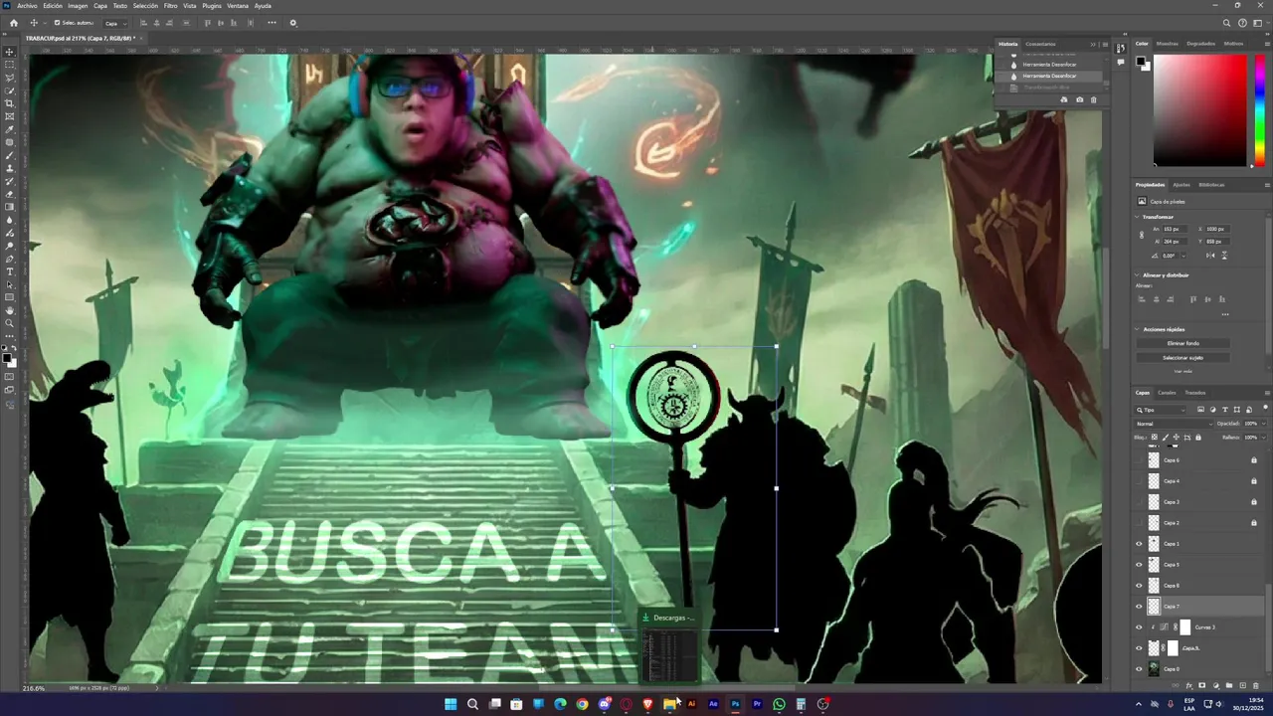Open the Windows Start menu
Image resolution: width=1273 pixels, height=716 pixels.
coord(451,704)
